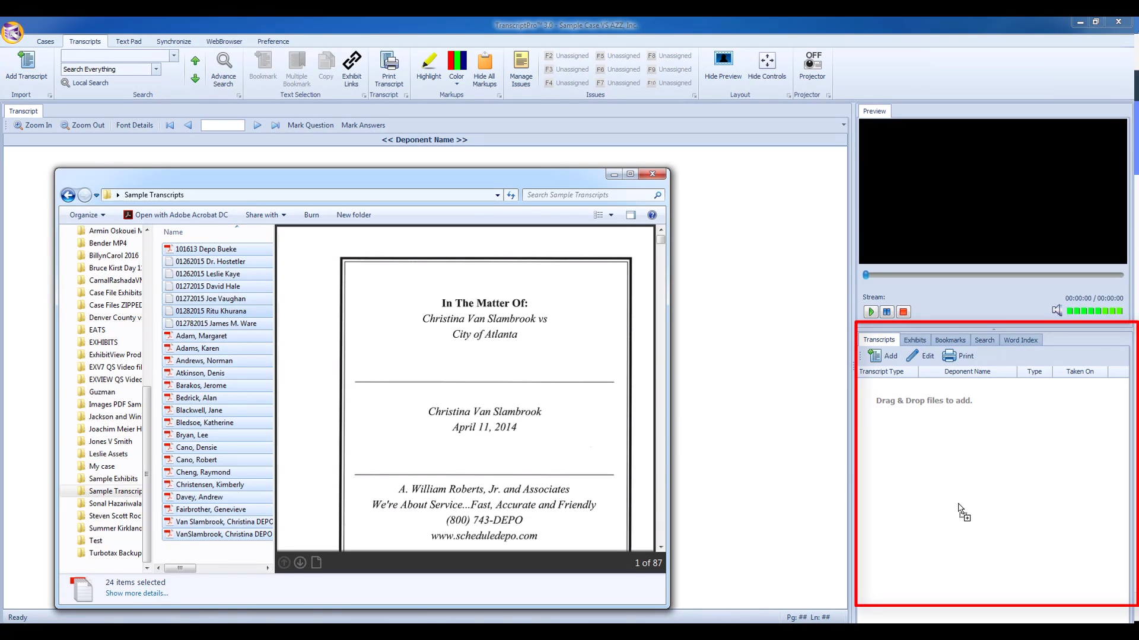
Task: Click Mark Question button
Action: [310, 126]
